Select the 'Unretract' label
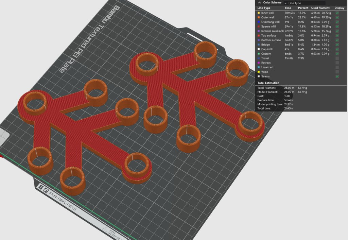The image size is (348, 240). tap(267, 67)
